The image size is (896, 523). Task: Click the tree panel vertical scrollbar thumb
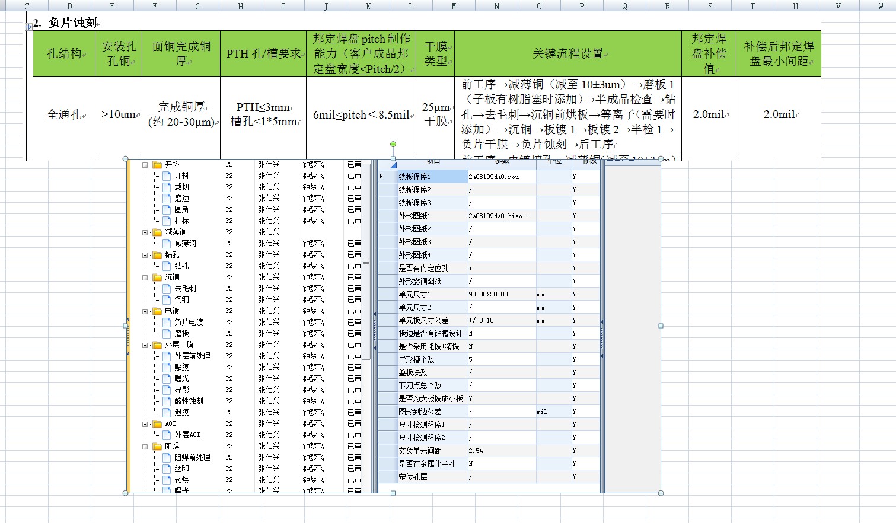366,261
